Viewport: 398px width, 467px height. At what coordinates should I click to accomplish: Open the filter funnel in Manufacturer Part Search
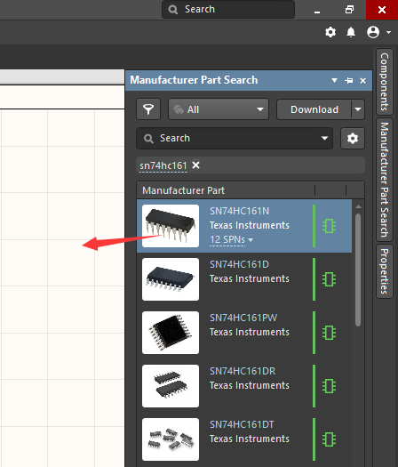point(148,109)
